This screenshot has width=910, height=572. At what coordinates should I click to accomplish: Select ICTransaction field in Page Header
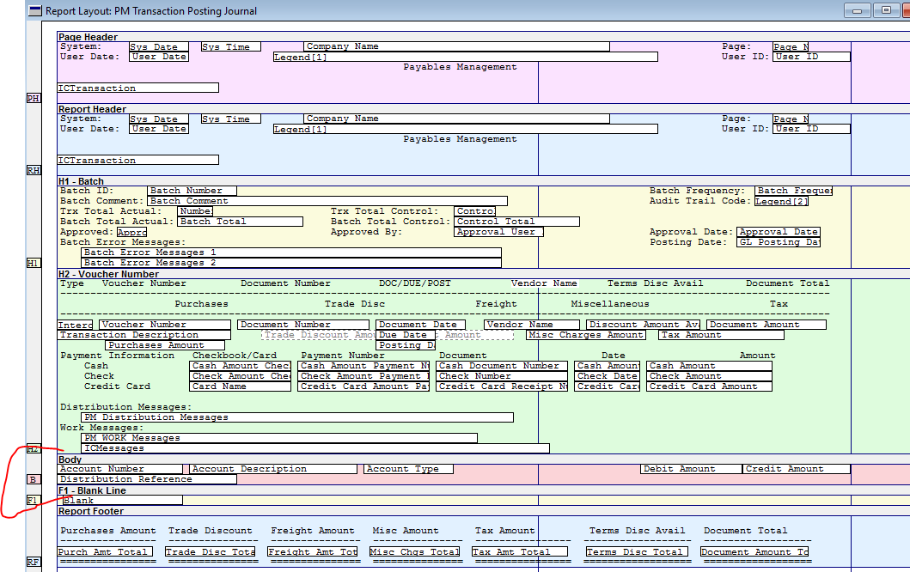coord(138,88)
